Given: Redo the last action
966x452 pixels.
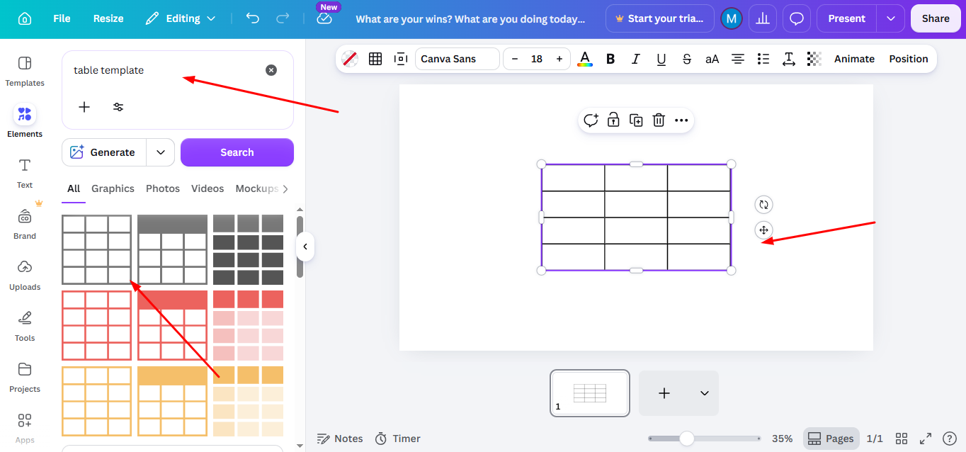Looking at the screenshot, I should click(x=283, y=18).
